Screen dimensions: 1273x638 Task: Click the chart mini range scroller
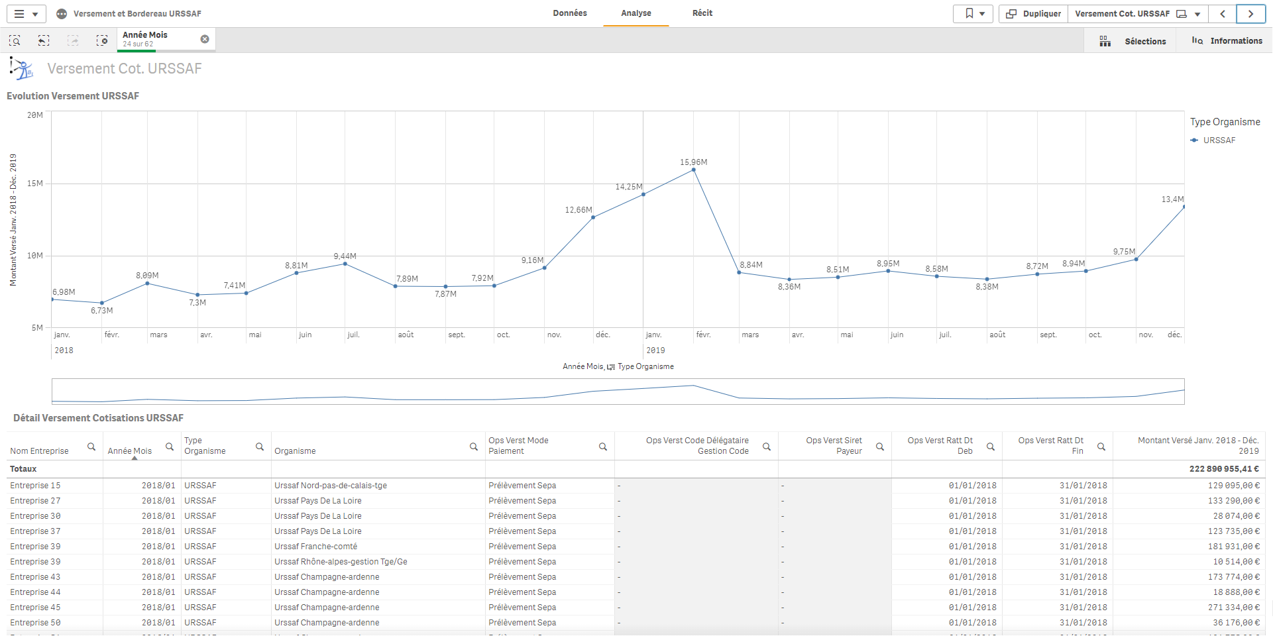click(x=618, y=392)
